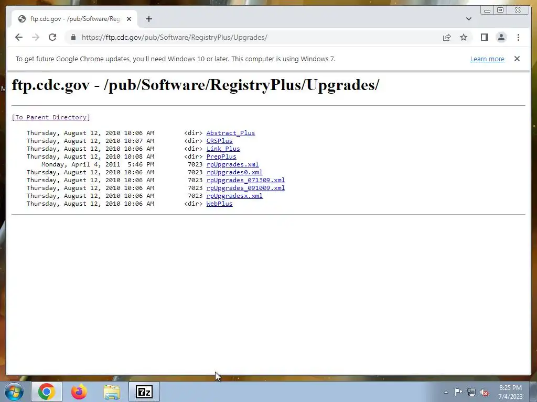Open the clock showing 8:25 PM
This screenshot has height=402, width=537.
coord(510,392)
